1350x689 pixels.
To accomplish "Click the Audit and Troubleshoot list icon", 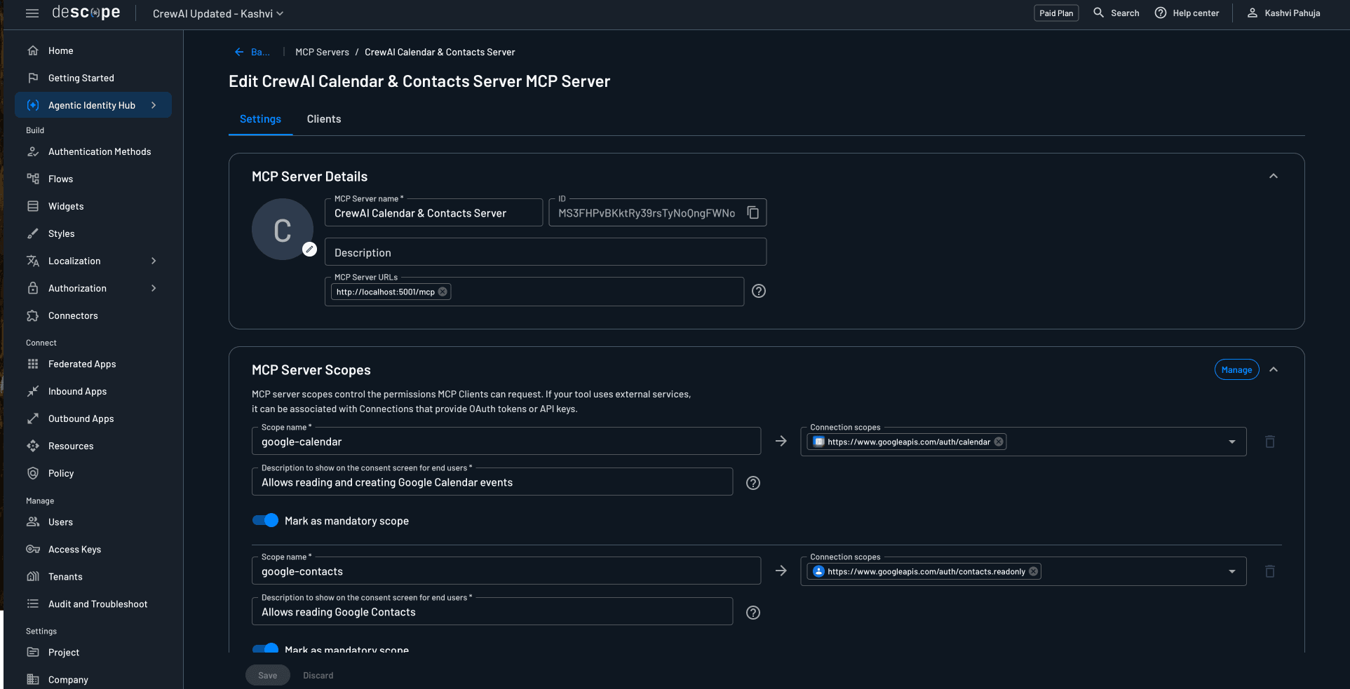I will (33, 603).
